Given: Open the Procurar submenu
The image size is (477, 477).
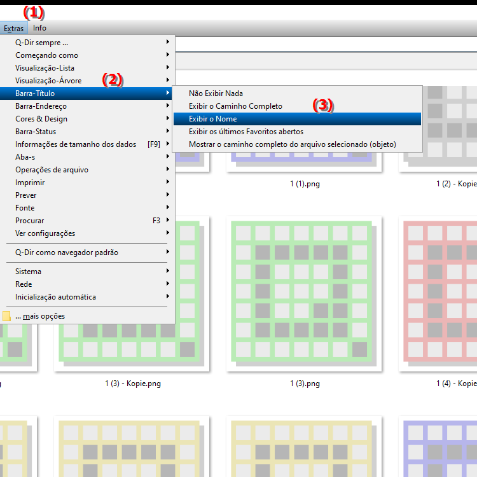Looking at the screenshot, I should click(87, 221).
